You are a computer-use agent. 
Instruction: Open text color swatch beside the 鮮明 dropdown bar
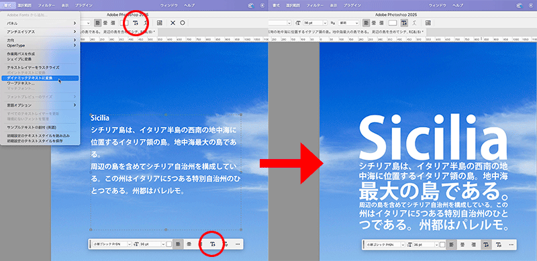pos(393,23)
